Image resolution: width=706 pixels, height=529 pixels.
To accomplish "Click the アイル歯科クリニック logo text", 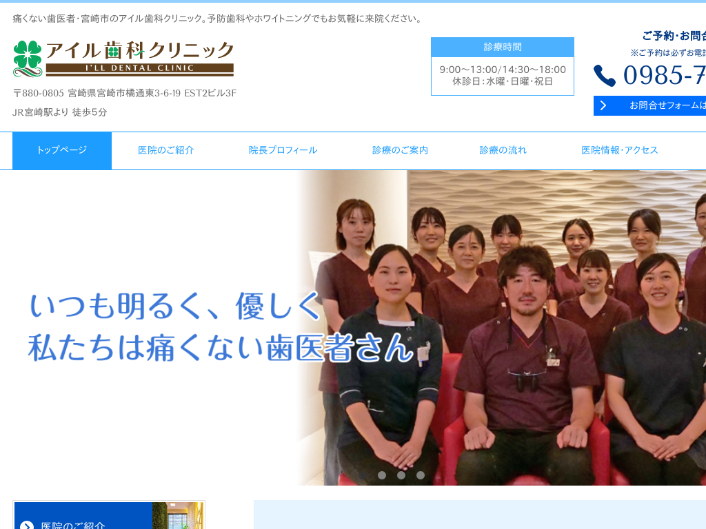I will [x=140, y=52].
